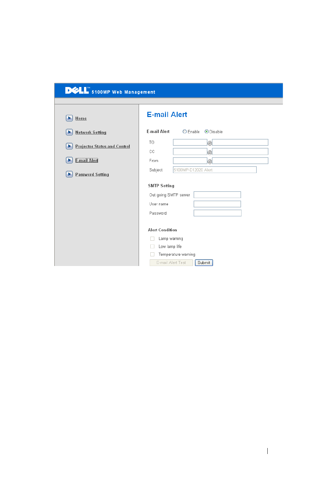Click the Submit button
Viewport: 318px width, 477px height.
[x=204, y=263]
